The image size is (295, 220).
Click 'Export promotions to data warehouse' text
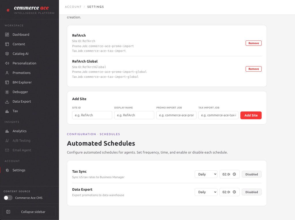98,195
